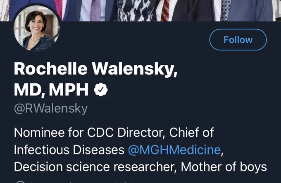Click the pink dotted tie in banner
Viewport: 281px width, 183px height.
pos(58,9)
